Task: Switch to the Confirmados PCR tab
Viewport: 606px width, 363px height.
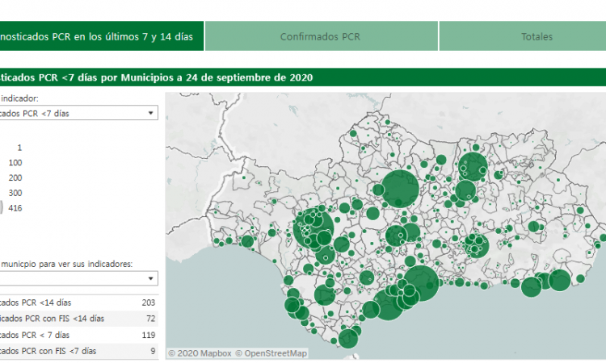Action: coord(321,37)
